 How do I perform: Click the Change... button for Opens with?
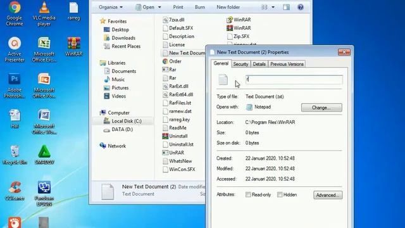point(321,108)
